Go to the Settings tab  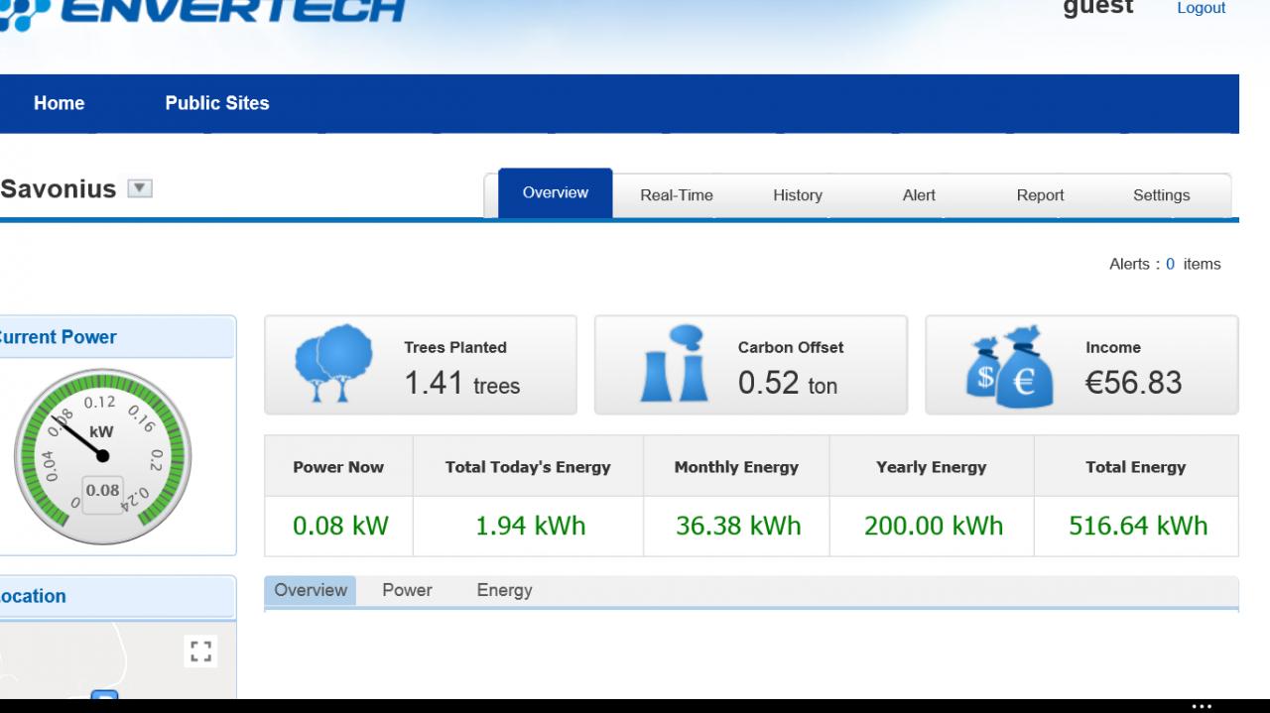(x=1161, y=195)
